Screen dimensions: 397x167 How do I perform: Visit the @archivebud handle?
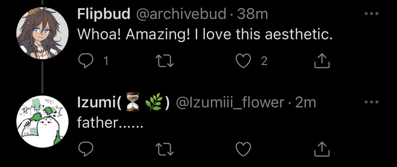click(181, 14)
